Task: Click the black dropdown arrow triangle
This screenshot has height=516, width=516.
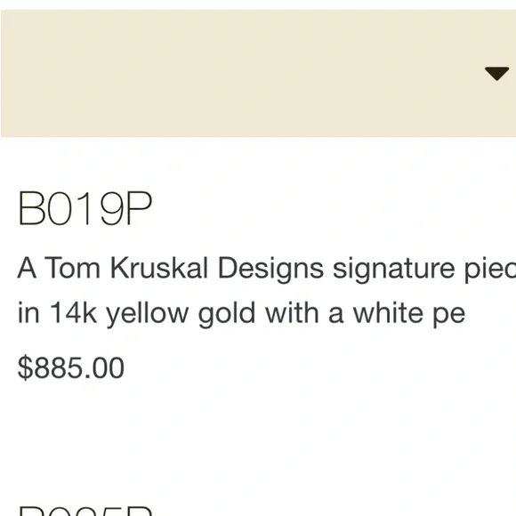Action: 496,73
